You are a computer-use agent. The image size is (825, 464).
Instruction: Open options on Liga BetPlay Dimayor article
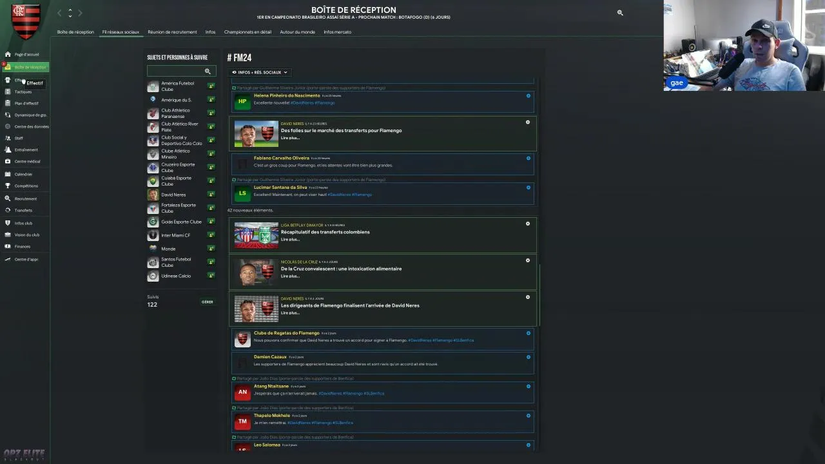[528, 224]
